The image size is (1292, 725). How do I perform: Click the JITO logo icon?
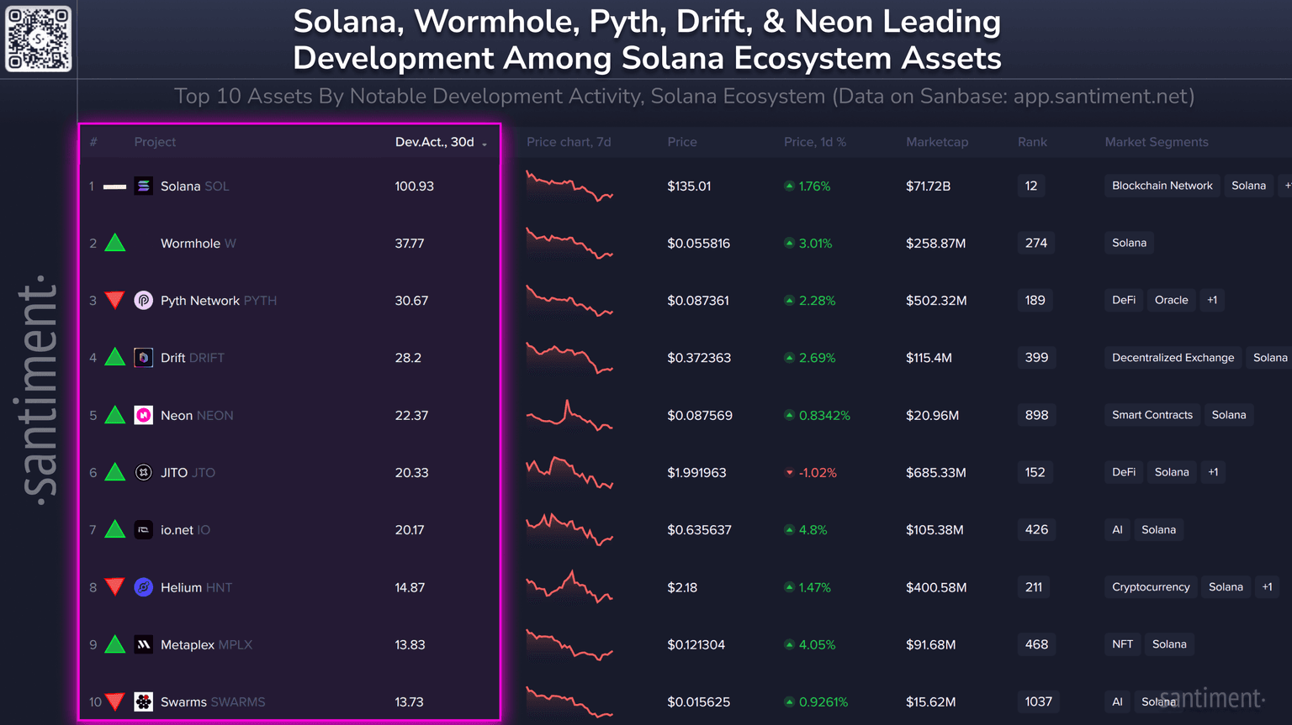144,472
